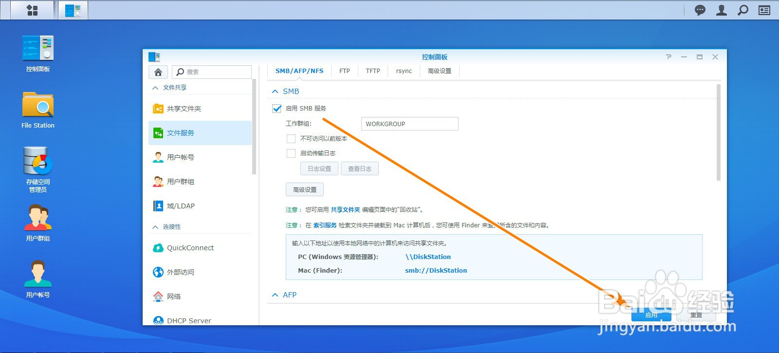779x353 pixels.
Task: Open 用户帐号 desktop icon
Action: click(x=38, y=279)
